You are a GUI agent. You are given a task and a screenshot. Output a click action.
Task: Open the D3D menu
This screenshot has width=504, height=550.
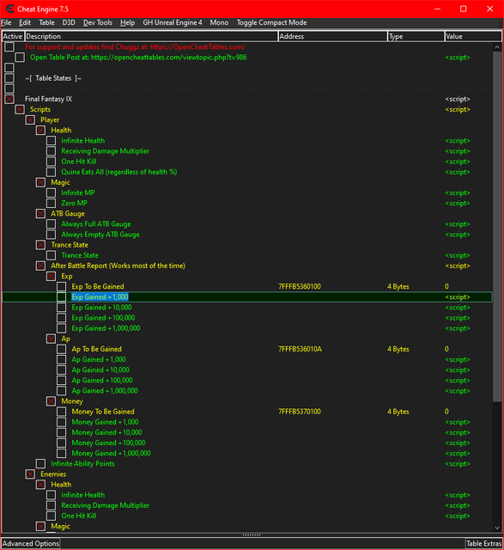coord(69,23)
